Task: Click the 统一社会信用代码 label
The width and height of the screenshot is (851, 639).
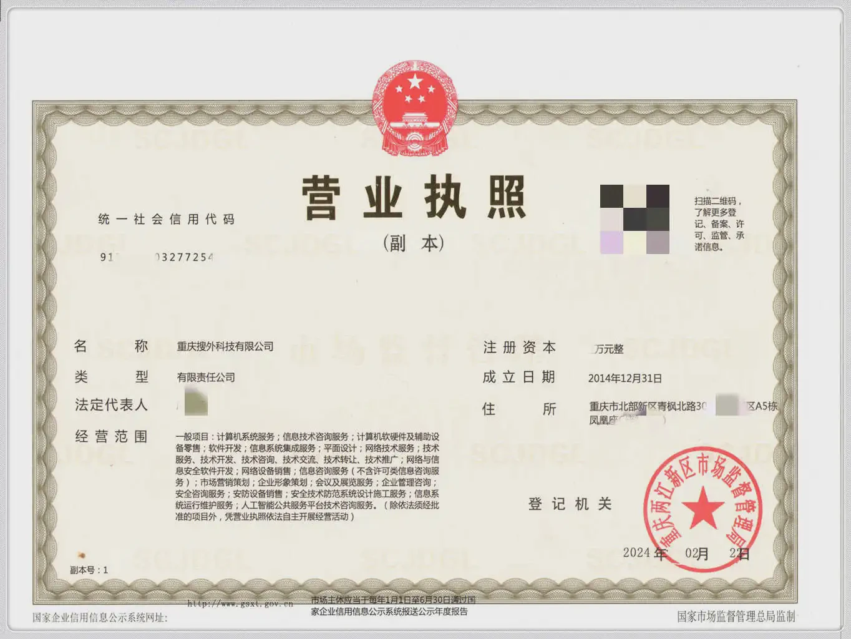Action: click(166, 219)
